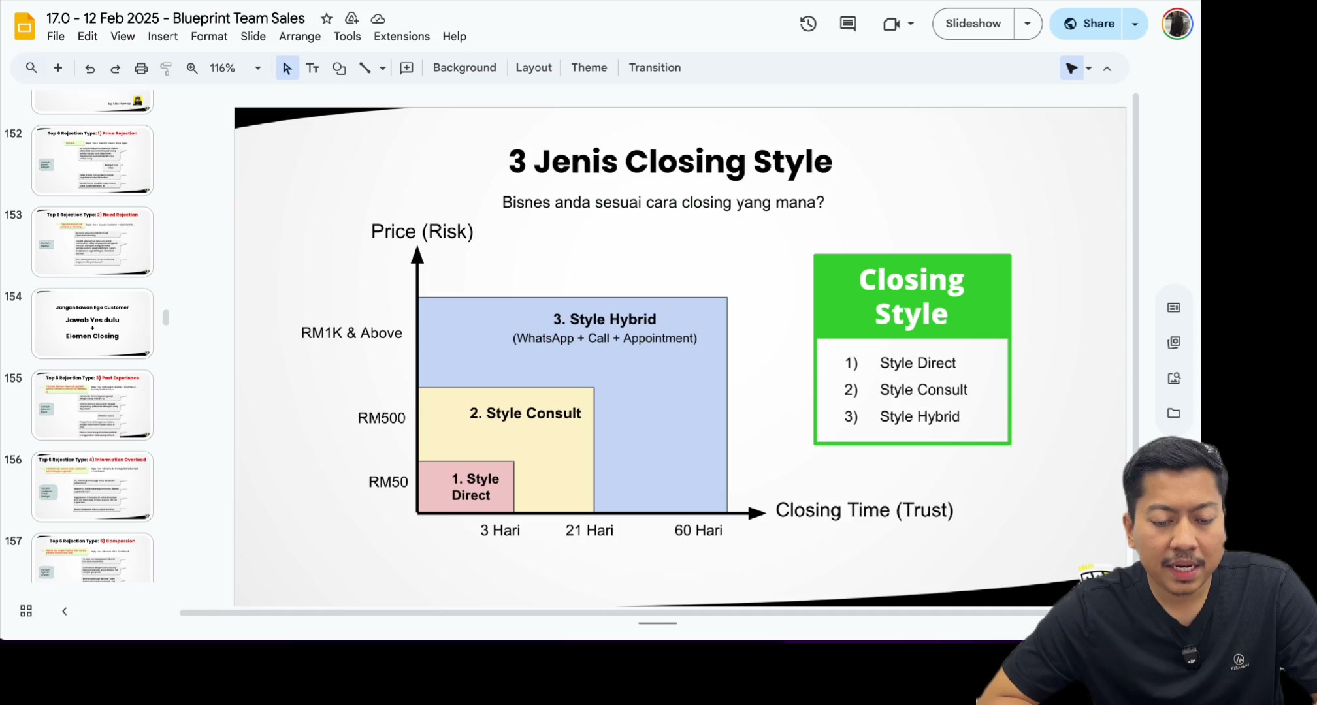Collapse the filmstrip panel arrow
This screenshot has width=1317, height=705.
point(64,611)
